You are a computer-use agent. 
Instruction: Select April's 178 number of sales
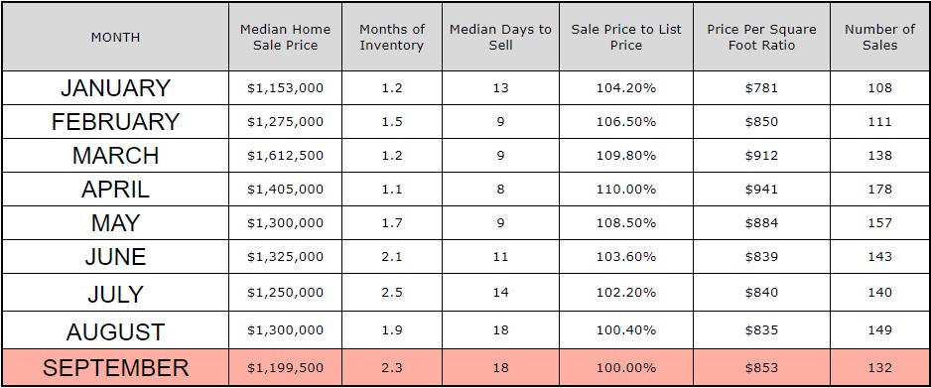click(x=879, y=190)
